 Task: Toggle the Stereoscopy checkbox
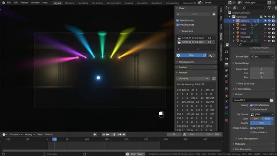point(236,89)
